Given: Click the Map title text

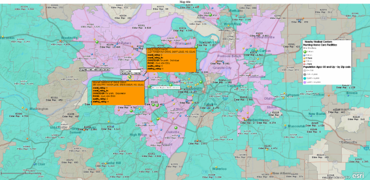Looking at the screenshot, I should pos(185,2).
